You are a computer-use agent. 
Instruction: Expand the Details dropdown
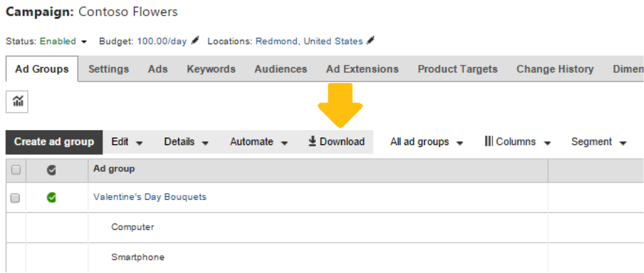coord(186,142)
